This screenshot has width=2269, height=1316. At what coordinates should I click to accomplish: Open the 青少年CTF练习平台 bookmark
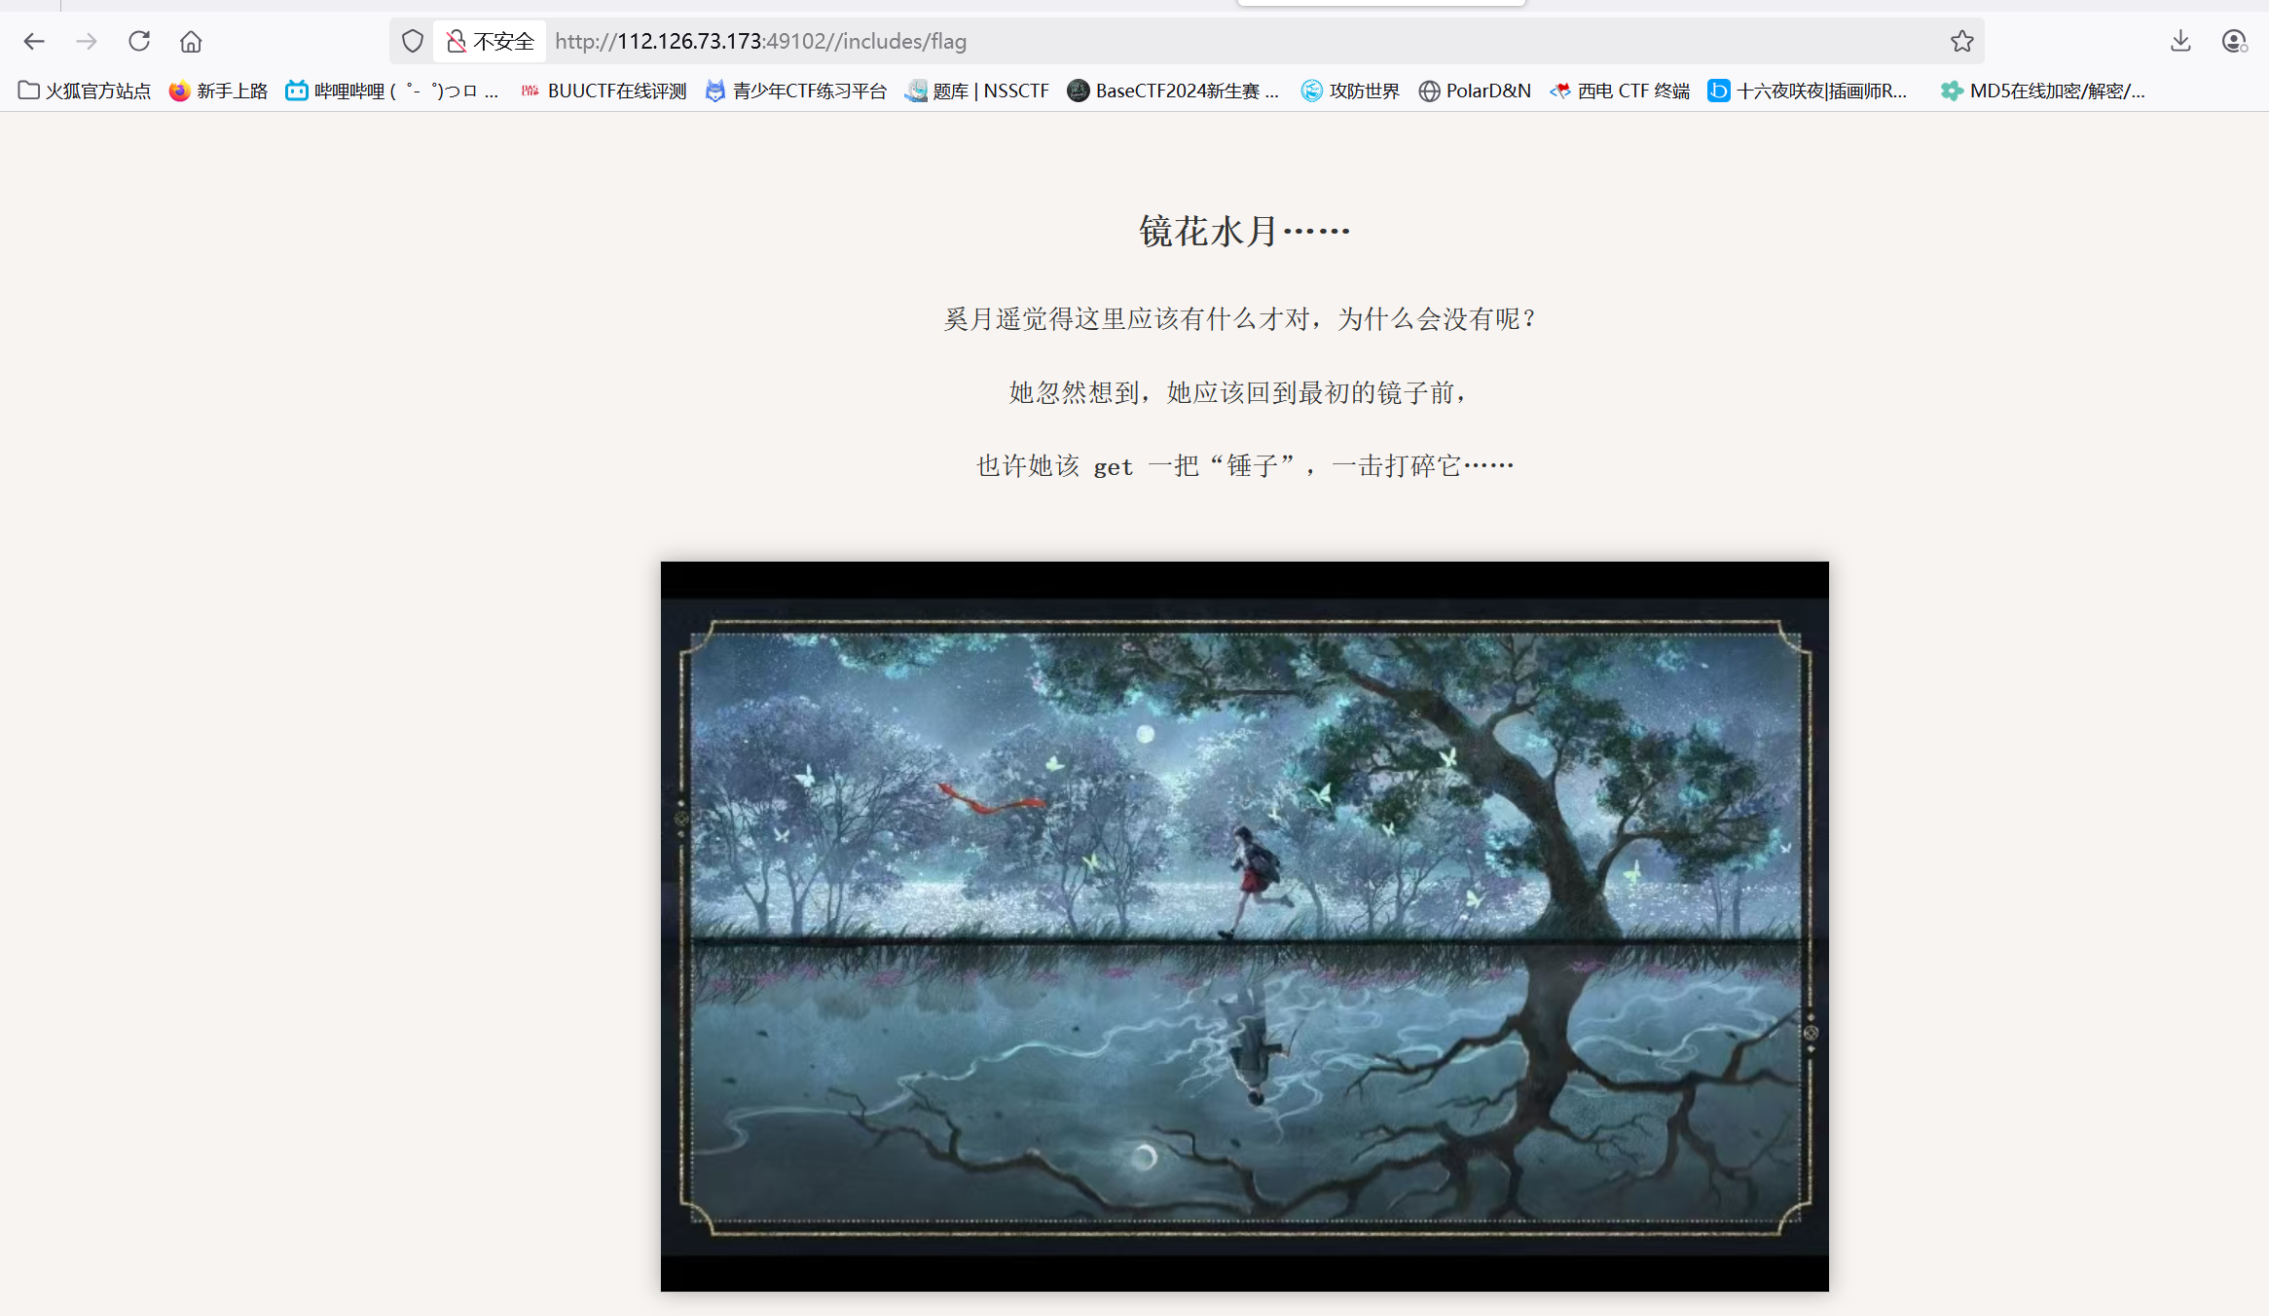tap(796, 91)
